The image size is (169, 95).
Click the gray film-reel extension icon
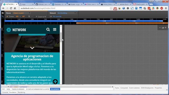pyautogui.click(x=145, y=8)
